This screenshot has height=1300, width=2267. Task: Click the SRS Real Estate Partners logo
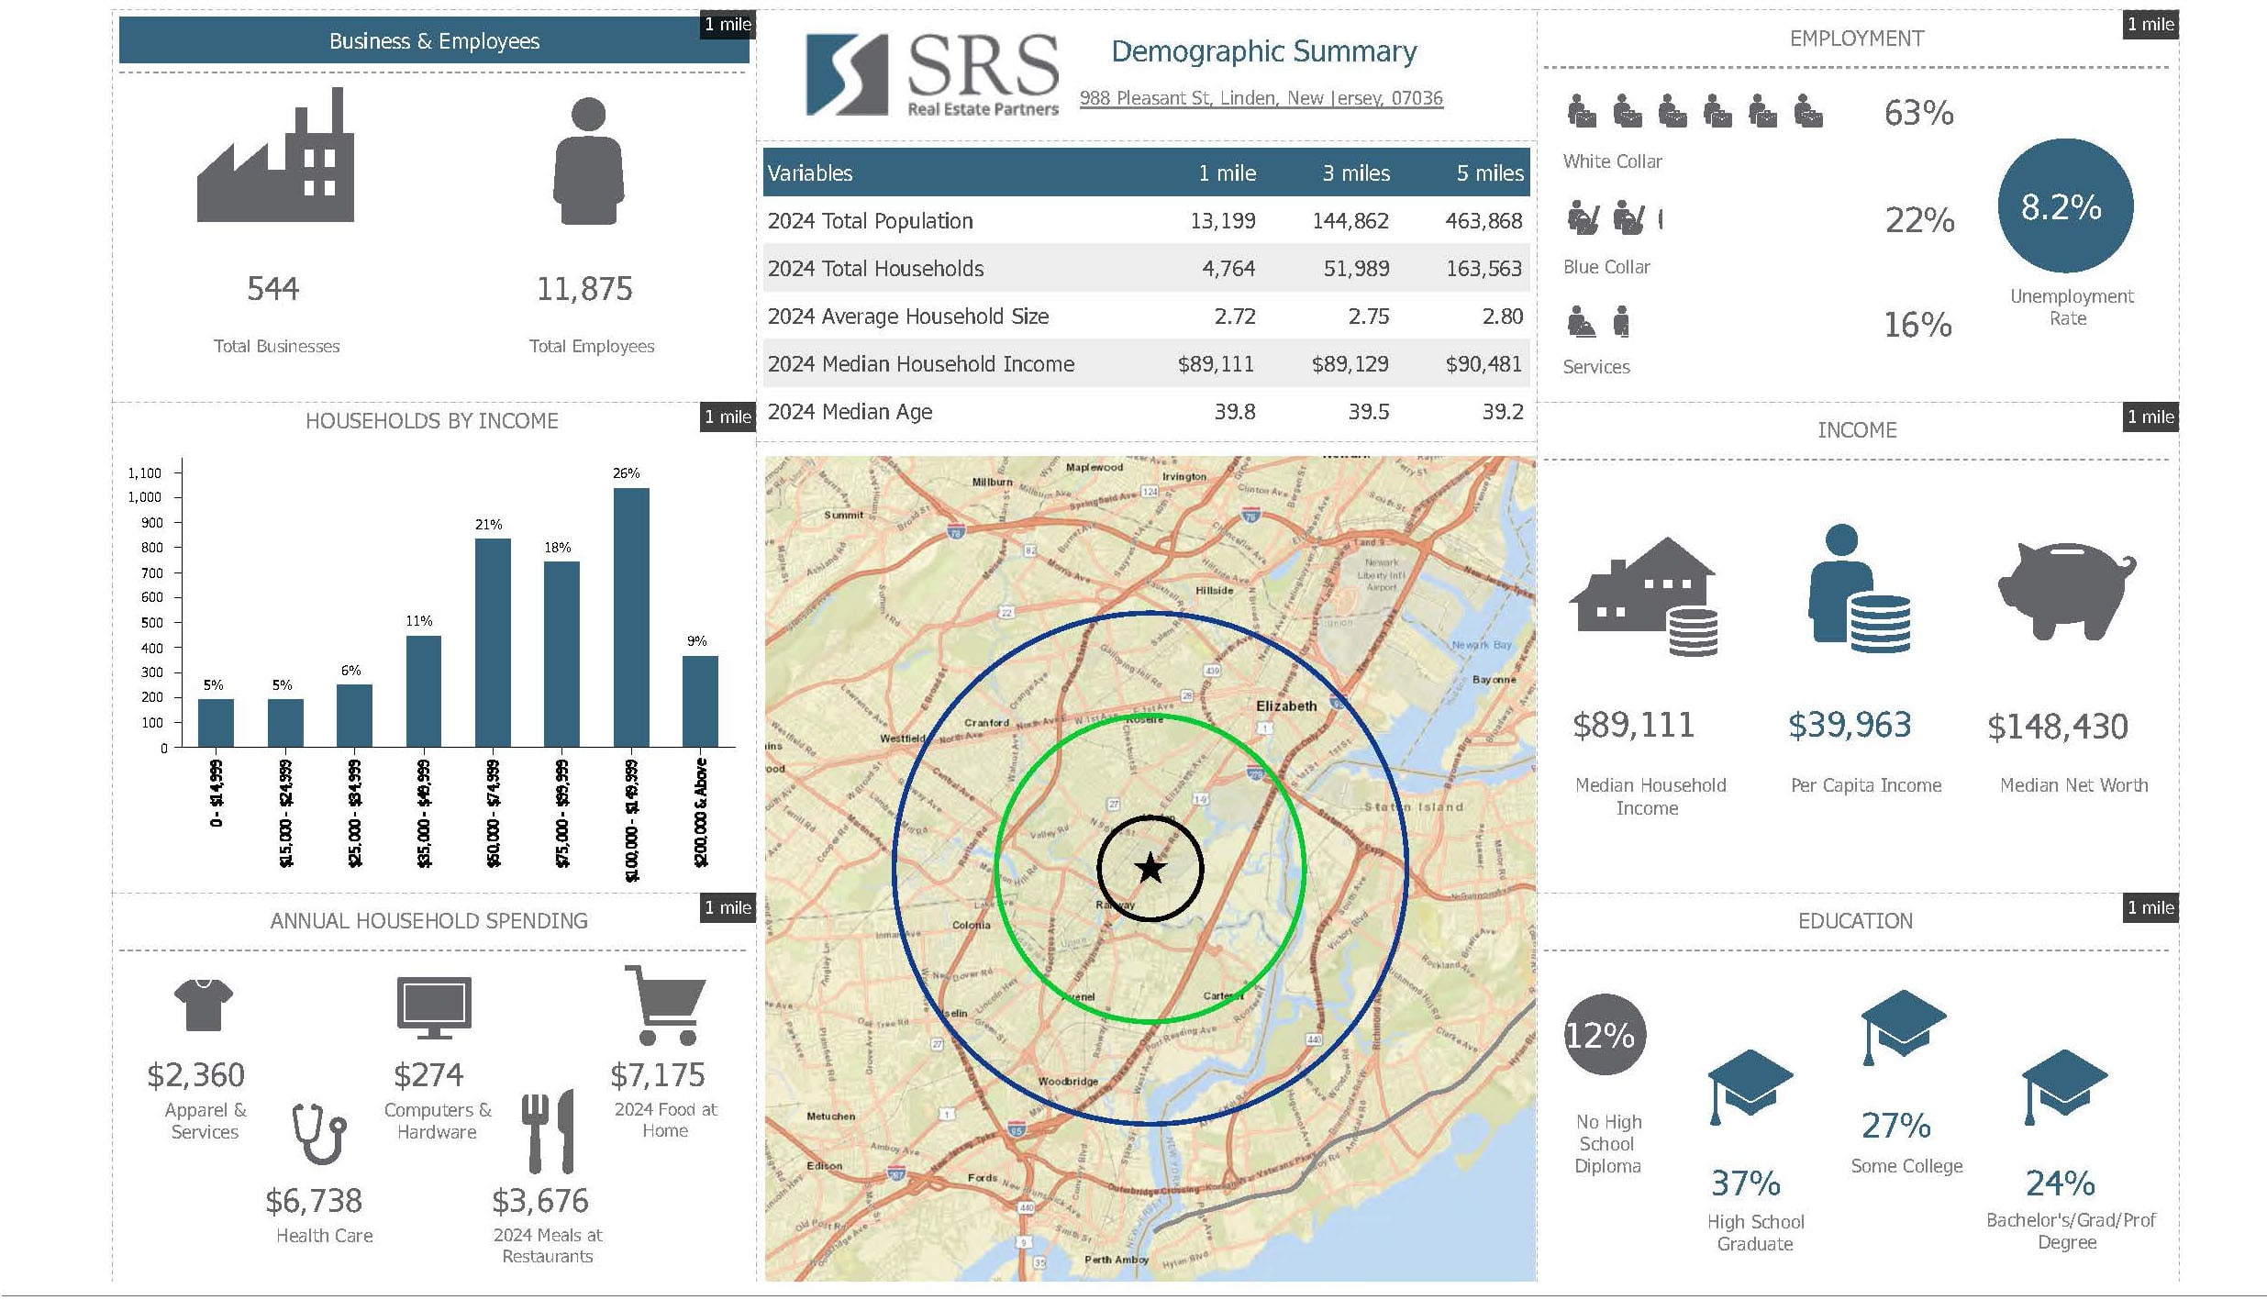point(931,75)
